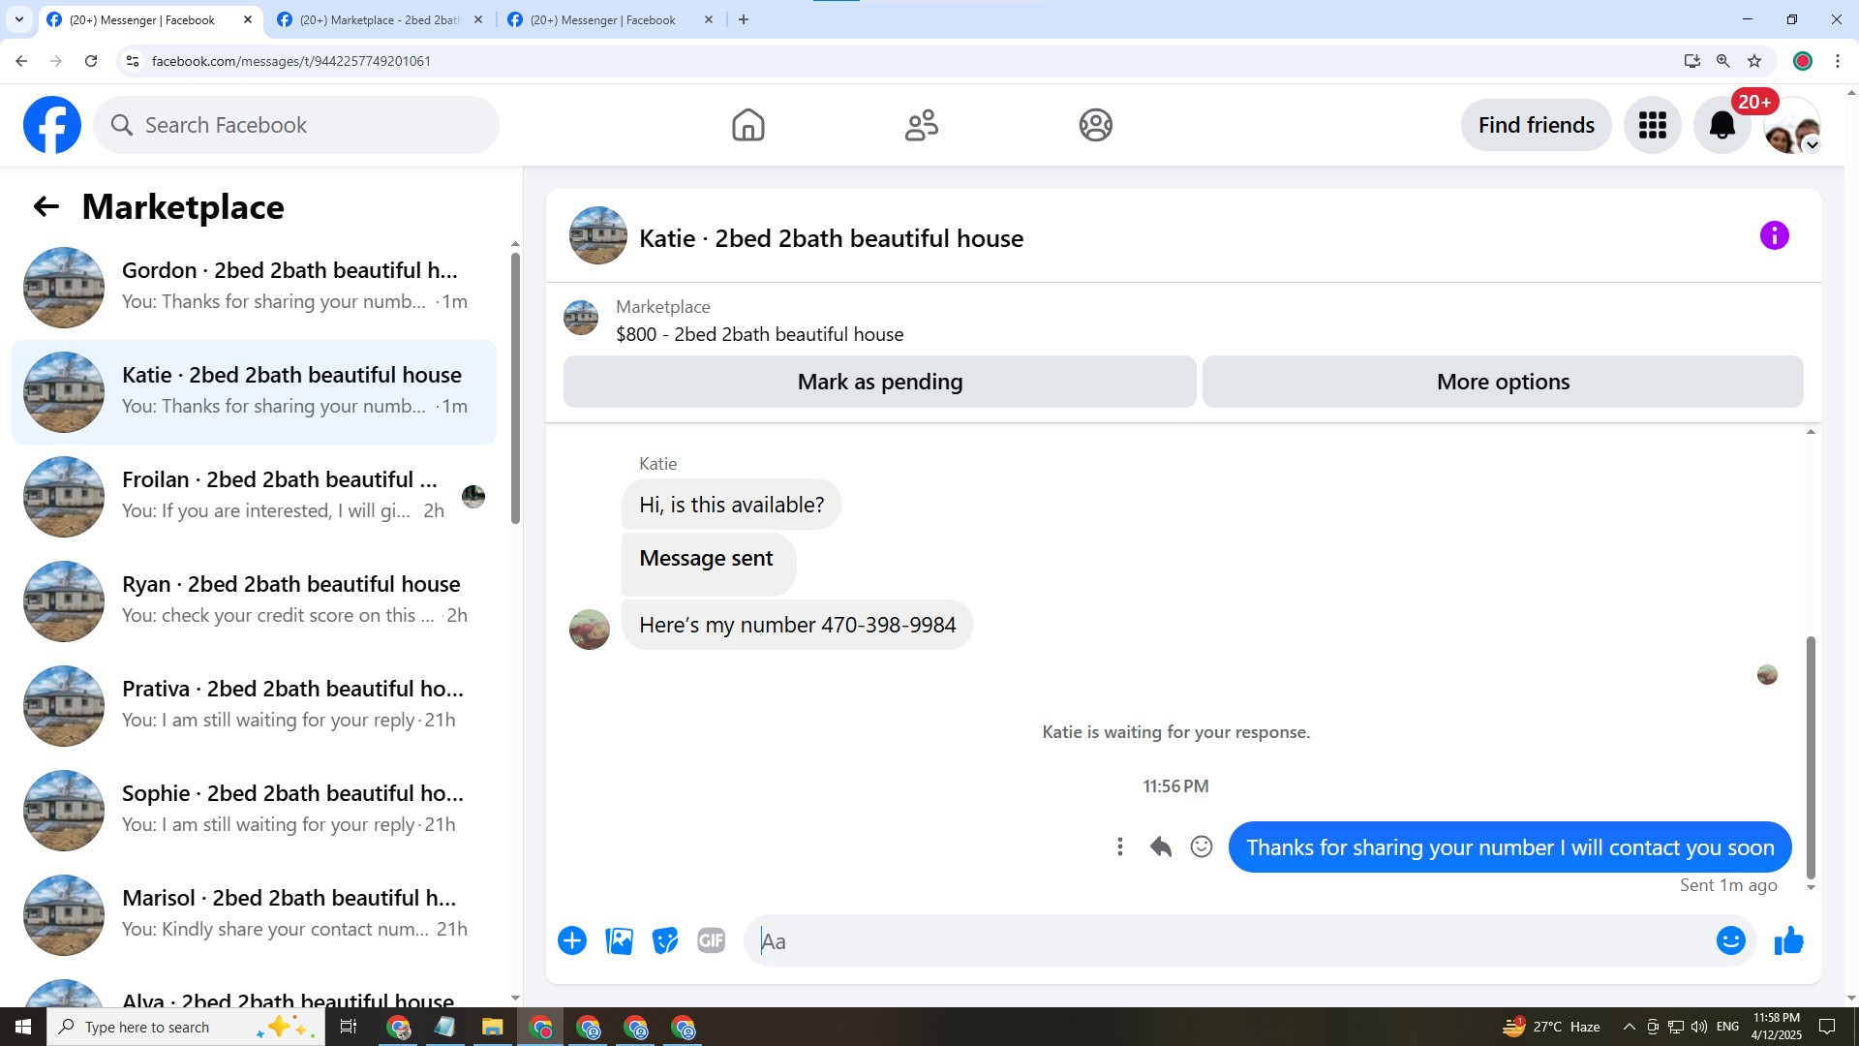Open the Windows notification center

(1828, 1027)
